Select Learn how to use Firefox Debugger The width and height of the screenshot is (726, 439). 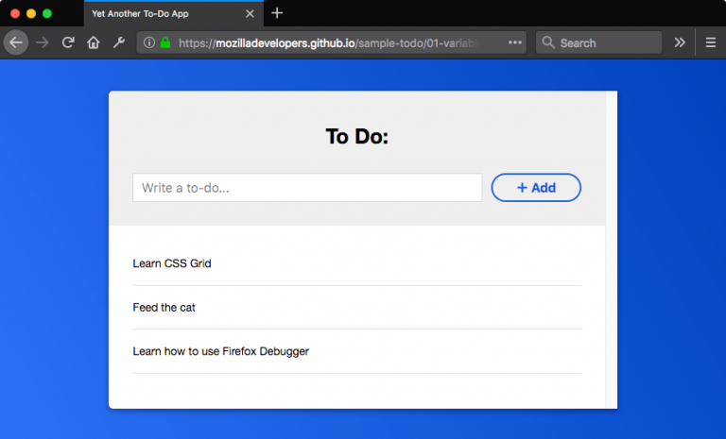pyautogui.click(x=356, y=351)
